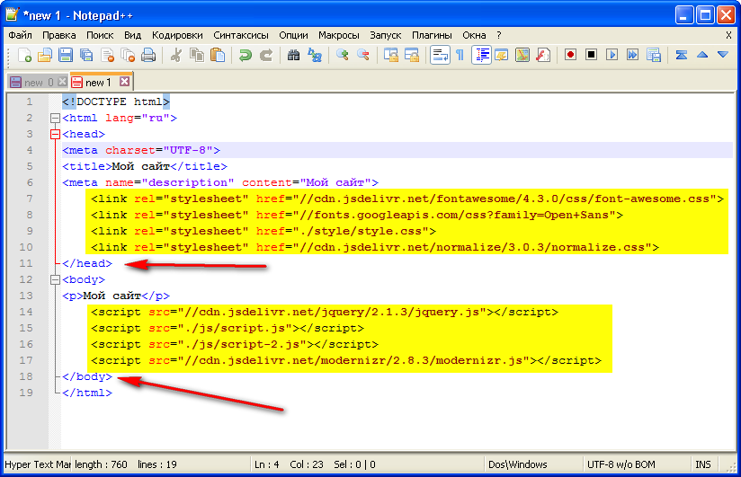The image size is (741, 477).
Task: Close the new 1 tab with its X
Action: click(x=124, y=82)
